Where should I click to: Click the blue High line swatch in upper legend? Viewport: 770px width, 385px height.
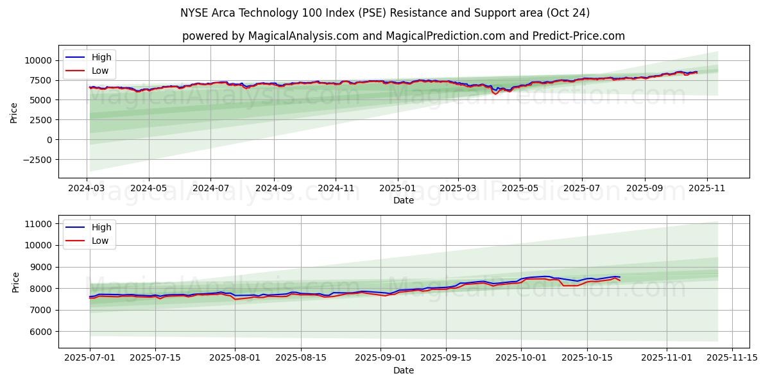coord(76,57)
